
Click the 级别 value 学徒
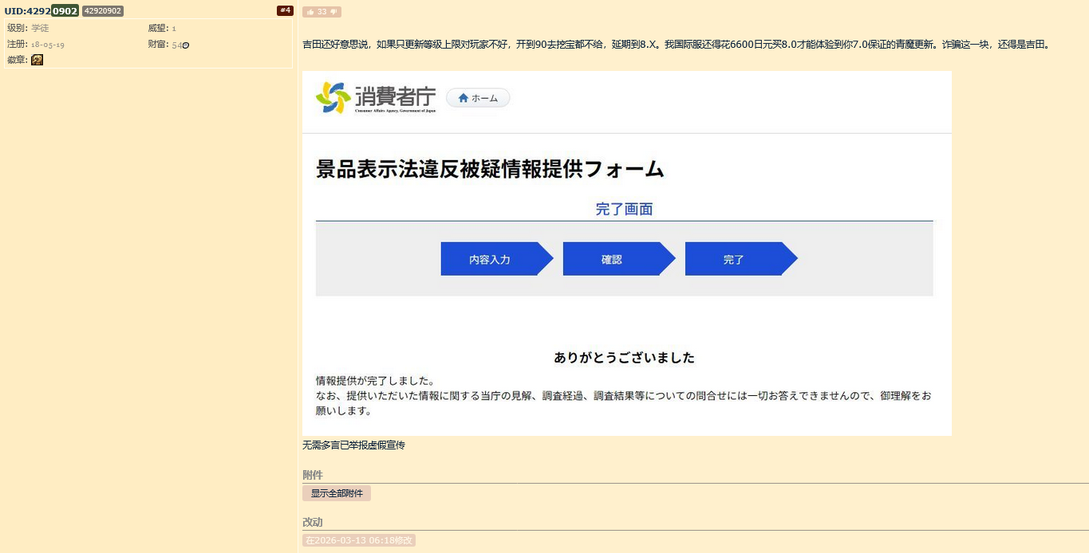(x=40, y=28)
